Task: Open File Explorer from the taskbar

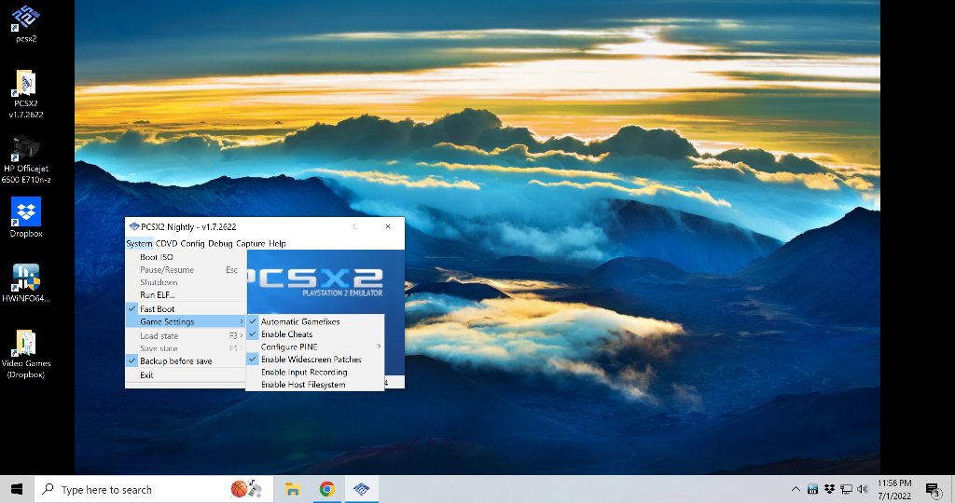Action: (x=293, y=489)
